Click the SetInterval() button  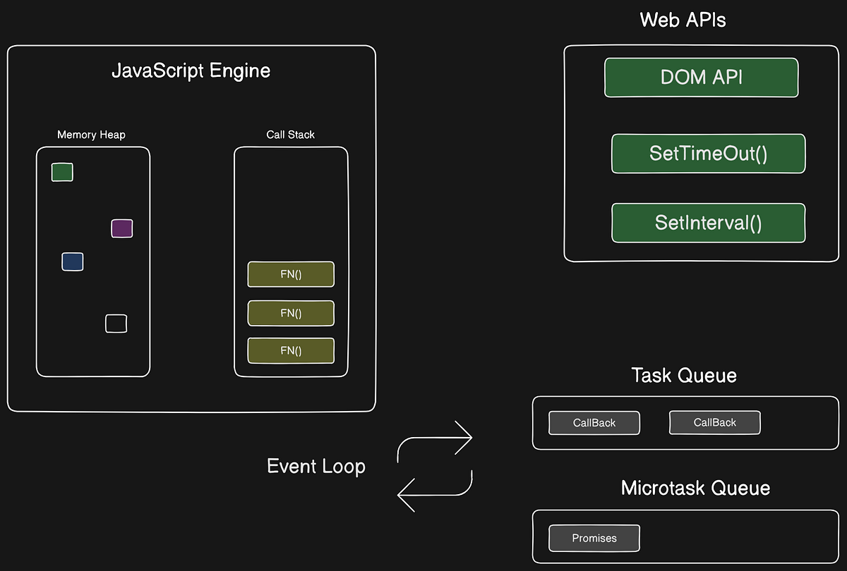click(708, 223)
